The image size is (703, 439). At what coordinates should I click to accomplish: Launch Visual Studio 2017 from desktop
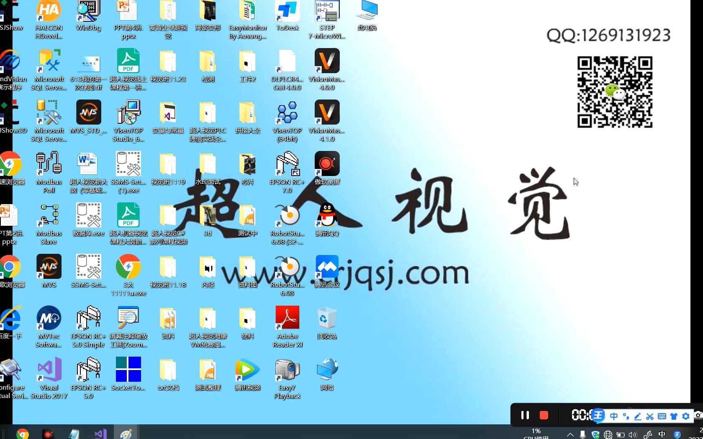tap(49, 378)
